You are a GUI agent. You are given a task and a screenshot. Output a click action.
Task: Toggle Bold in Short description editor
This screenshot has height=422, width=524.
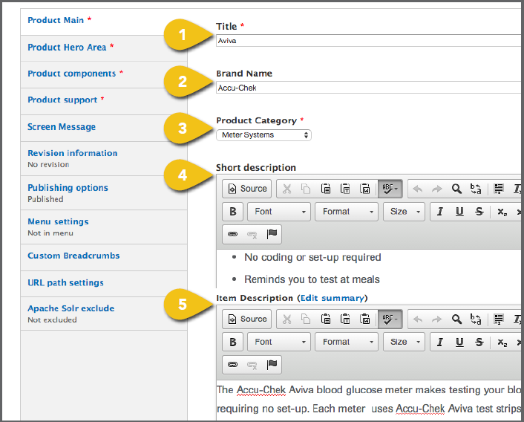[x=233, y=212]
